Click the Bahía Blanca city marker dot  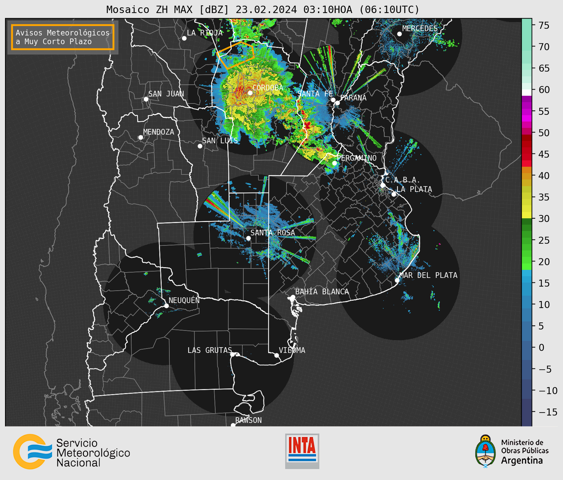pos(293,297)
